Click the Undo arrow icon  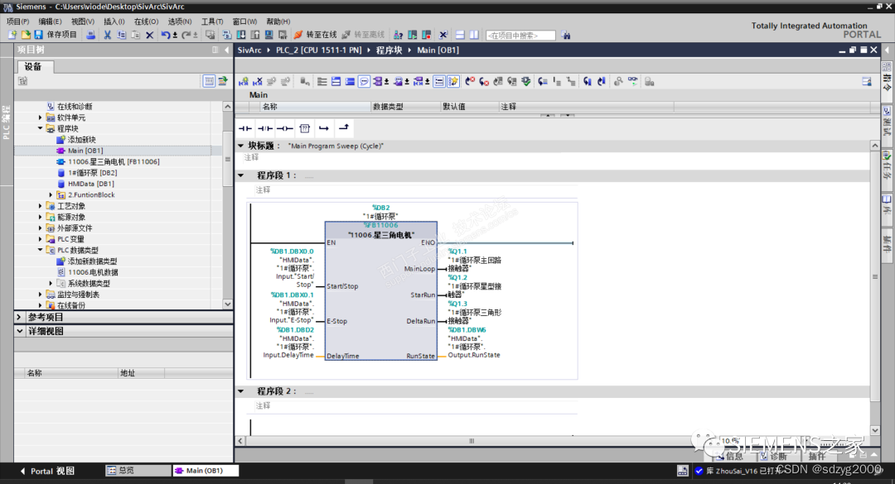click(x=165, y=35)
